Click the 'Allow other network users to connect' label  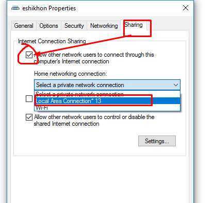[x=94, y=58]
